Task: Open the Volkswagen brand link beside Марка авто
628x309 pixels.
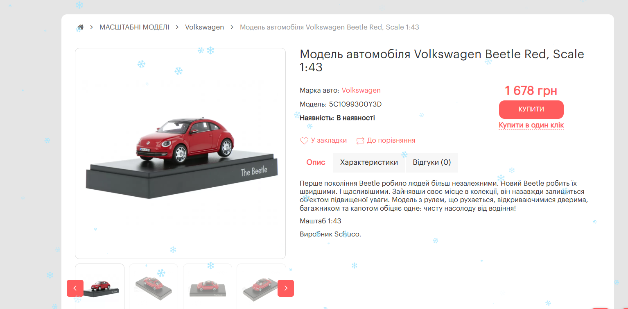Action: [x=361, y=90]
